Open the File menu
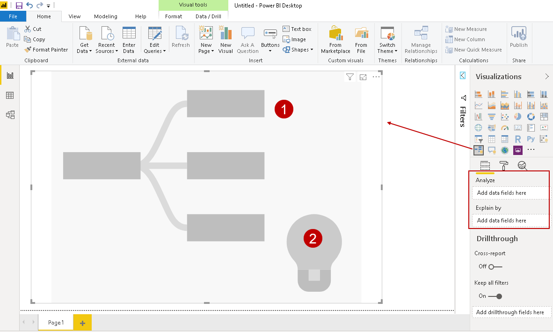 click(x=13, y=16)
